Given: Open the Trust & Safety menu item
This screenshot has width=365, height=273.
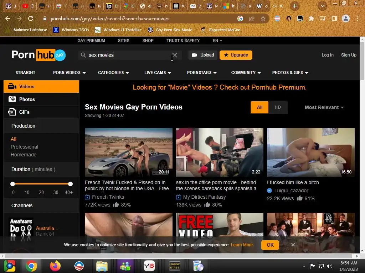Looking at the screenshot, I should [183, 41].
